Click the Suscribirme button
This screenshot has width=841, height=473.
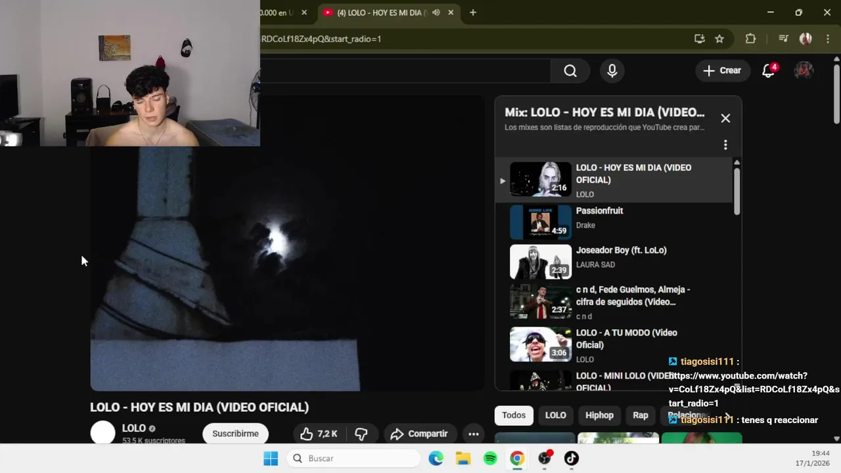tap(235, 434)
